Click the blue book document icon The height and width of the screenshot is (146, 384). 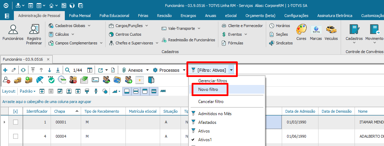151,80
